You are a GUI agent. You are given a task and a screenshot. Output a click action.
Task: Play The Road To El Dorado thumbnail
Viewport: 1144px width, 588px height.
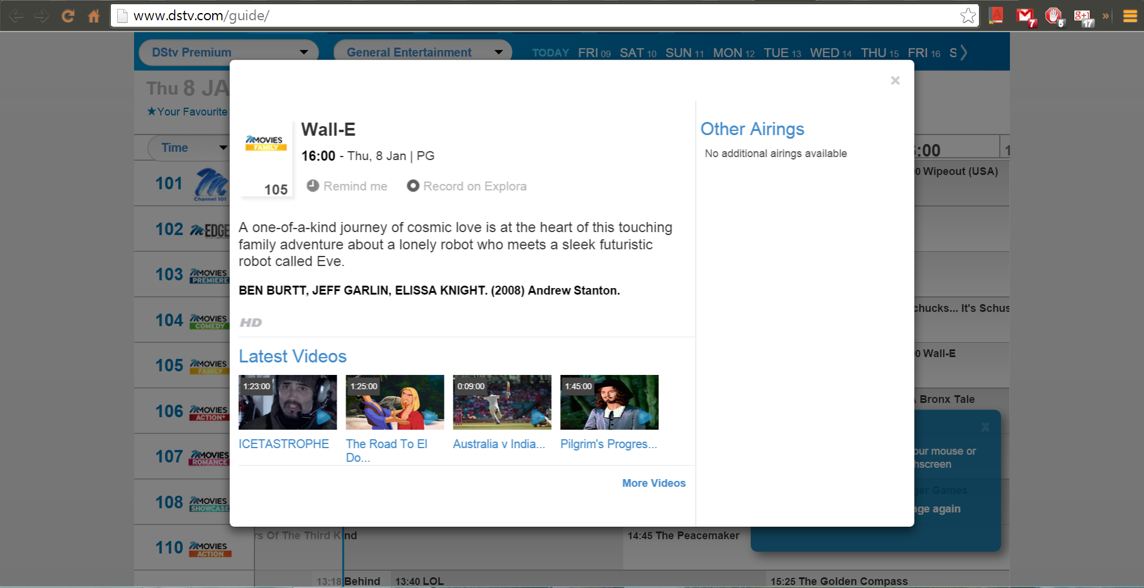[x=395, y=402]
